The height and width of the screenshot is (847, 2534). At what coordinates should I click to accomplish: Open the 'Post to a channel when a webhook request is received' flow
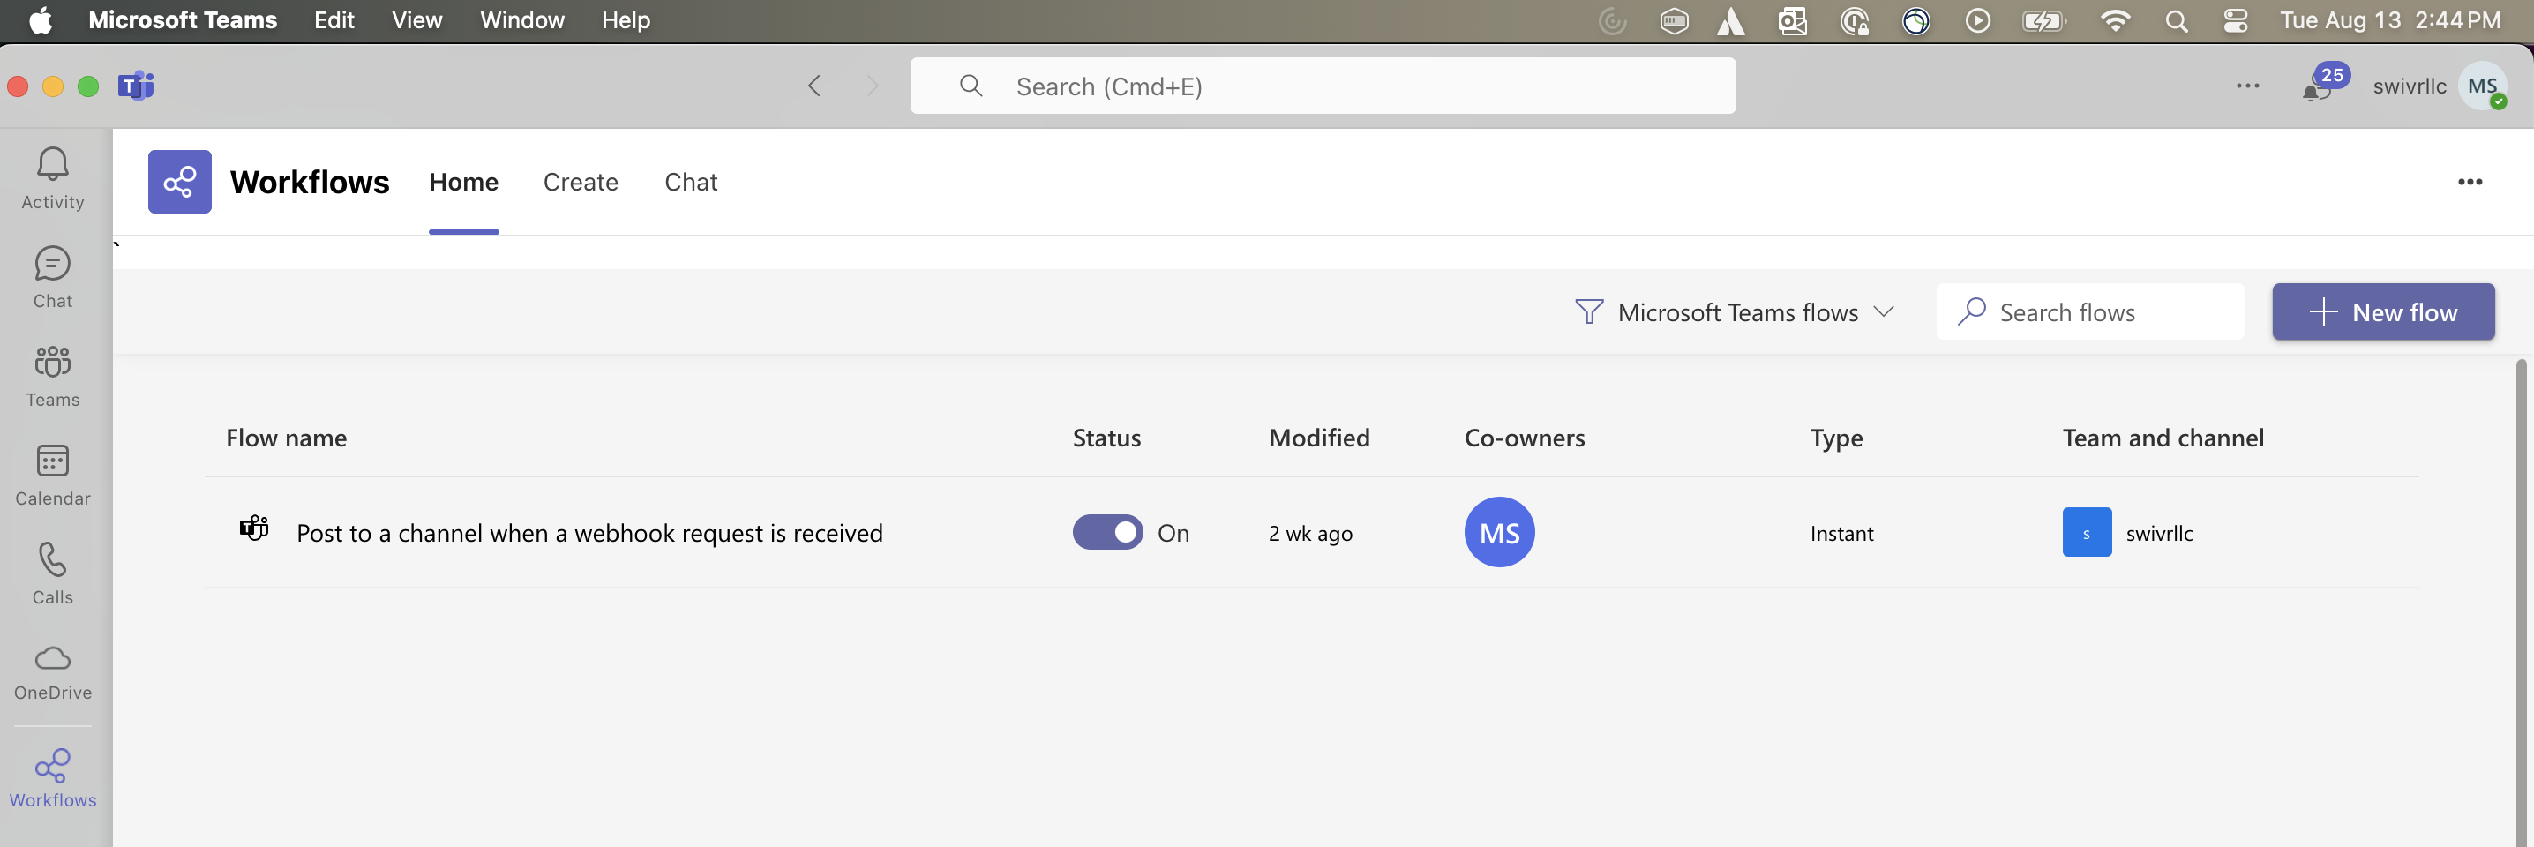pos(589,533)
